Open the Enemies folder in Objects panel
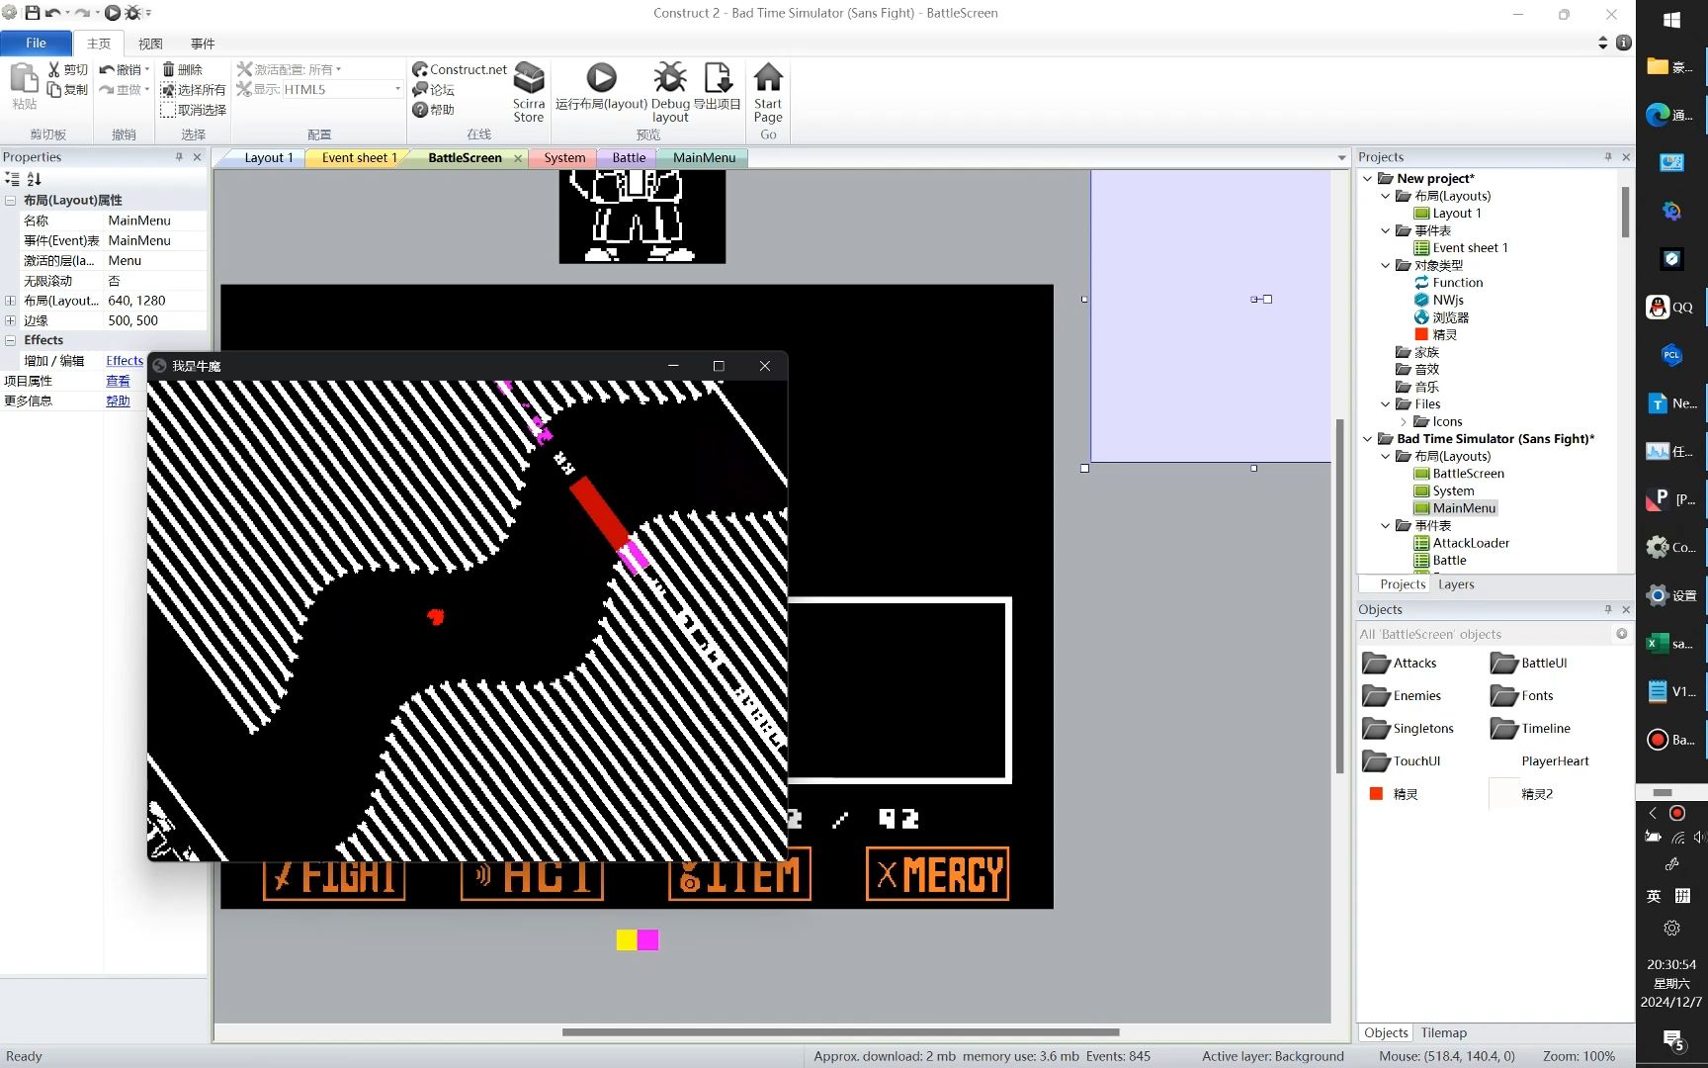 click(x=1402, y=695)
